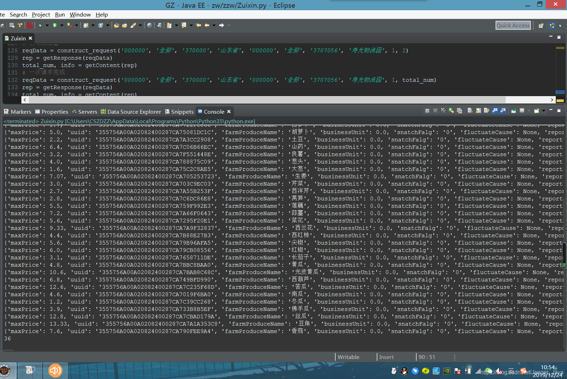Go to Last Edit Location arrow
This screenshot has width=567, height=379.
click(x=198, y=25)
